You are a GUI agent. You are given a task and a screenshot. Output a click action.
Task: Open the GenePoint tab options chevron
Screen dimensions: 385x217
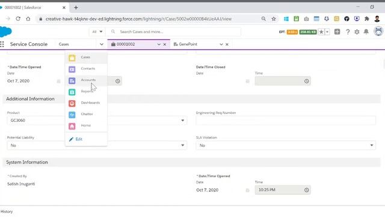coord(221,44)
